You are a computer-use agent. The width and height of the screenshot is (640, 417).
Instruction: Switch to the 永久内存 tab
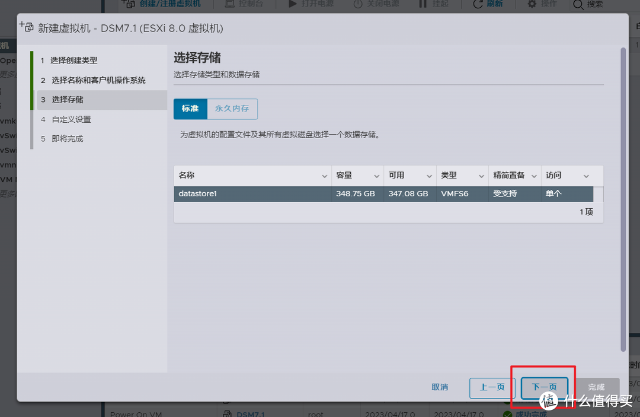click(232, 109)
